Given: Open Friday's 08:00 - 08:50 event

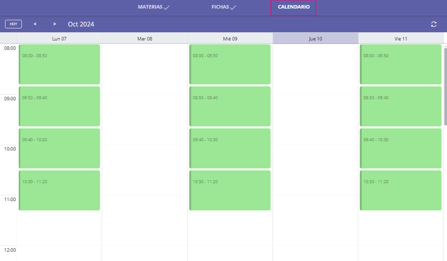Looking at the screenshot, I should (x=401, y=64).
